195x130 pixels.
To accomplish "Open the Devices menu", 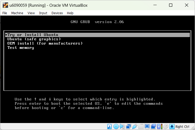I will click(x=57, y=13).
